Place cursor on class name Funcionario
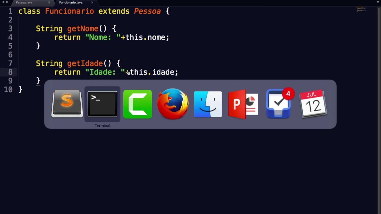381x214 pixels. click(x=69, y=11)
